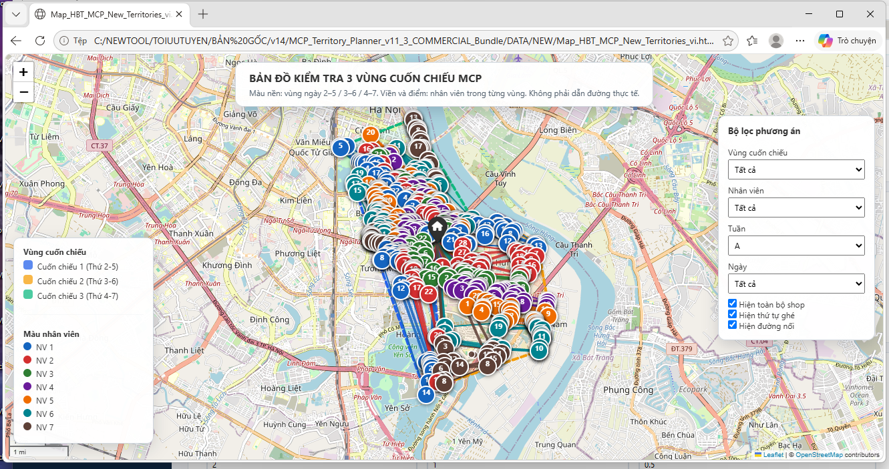Viewport: 889px width, 469px height.
Task: Zoom out of the map with minus
Action: point(23,92)
